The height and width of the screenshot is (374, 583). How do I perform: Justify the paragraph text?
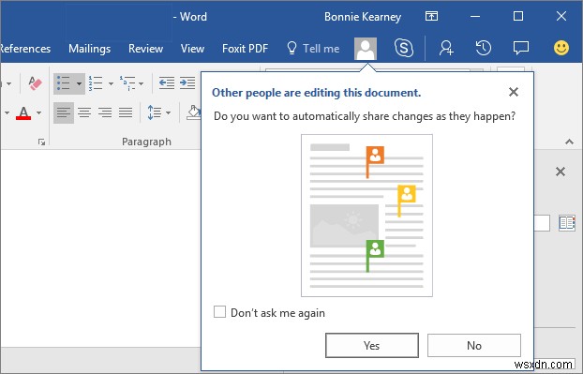tap(126, 112)
